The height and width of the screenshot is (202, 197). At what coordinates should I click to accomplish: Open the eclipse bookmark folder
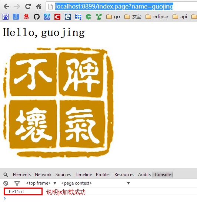pos(157,17)
